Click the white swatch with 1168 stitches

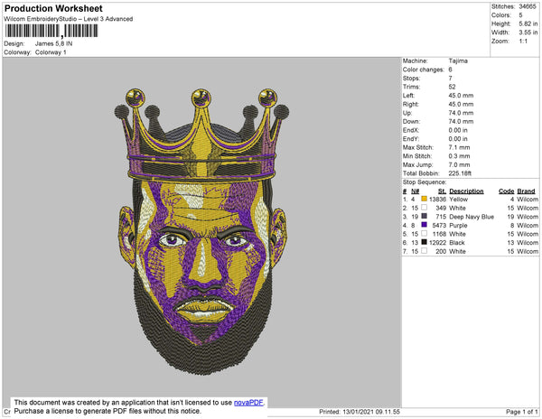tap(425, 234)
